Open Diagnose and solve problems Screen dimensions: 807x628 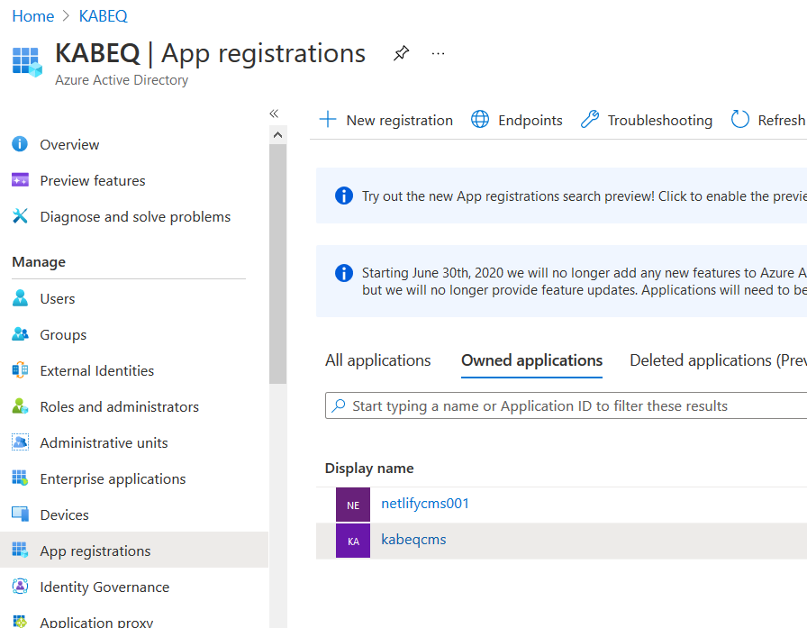pyautogui.click(x=135, y=216)
